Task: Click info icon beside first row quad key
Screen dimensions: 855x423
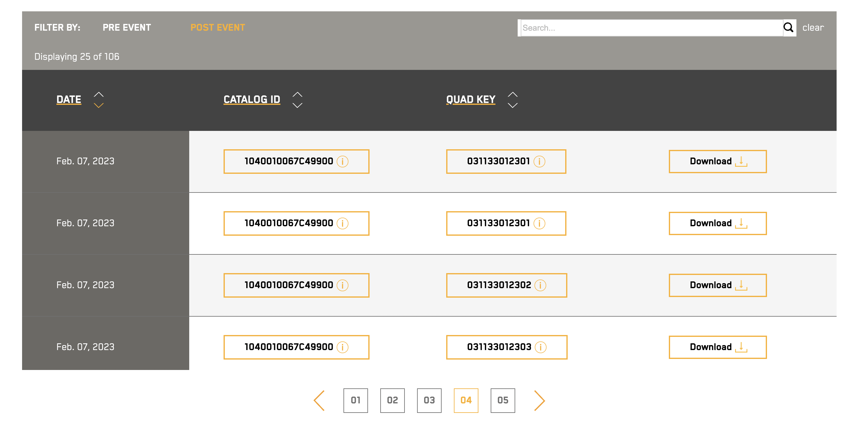Action: [x=539, y=162]
